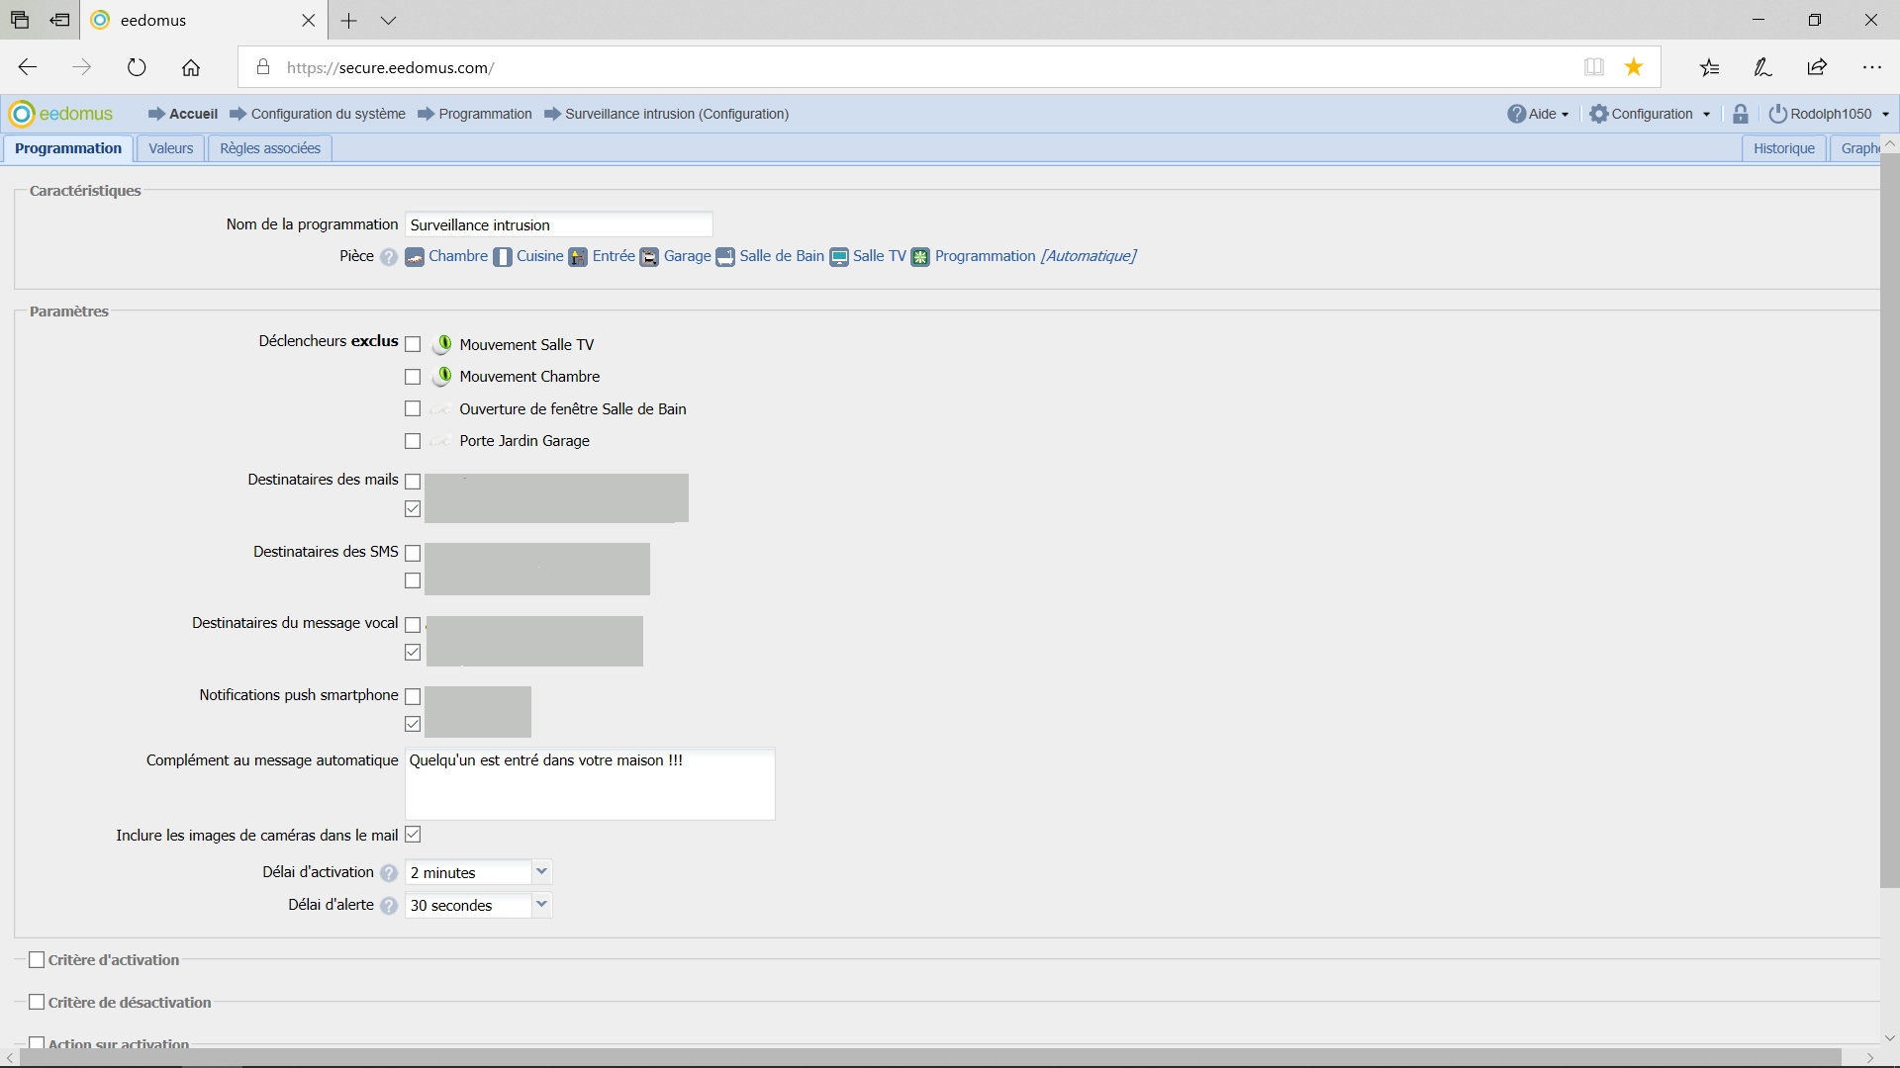Screen dimensions: 1900x1068
Task: Go to browser home page
Action: 191,67
